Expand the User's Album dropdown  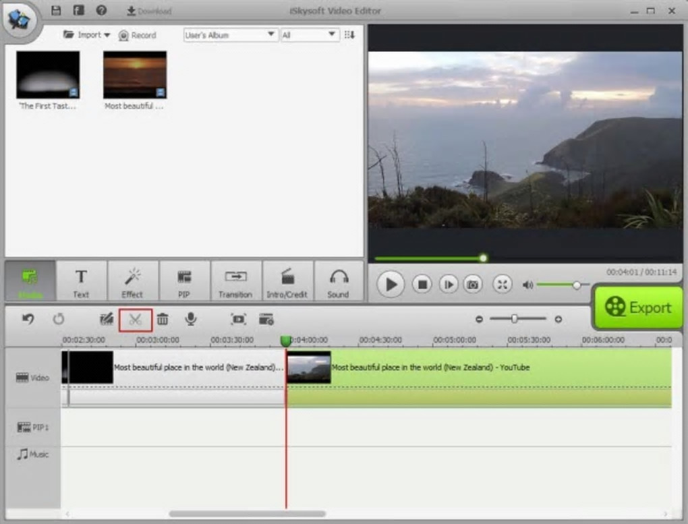pyautogui.click(x=231, y=34)
